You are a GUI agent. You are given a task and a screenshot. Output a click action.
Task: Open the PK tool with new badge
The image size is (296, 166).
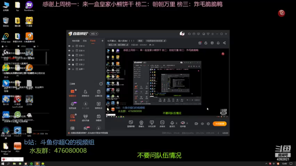click(x=86, y=128)
